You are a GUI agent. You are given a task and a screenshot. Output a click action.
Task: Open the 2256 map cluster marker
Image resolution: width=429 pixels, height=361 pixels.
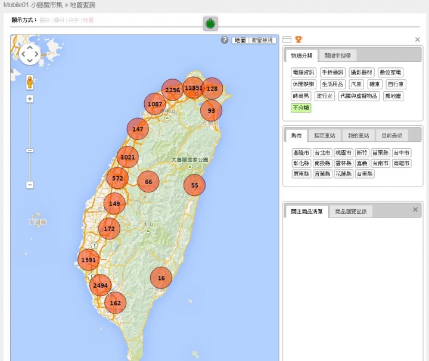(x=172, y=90)
